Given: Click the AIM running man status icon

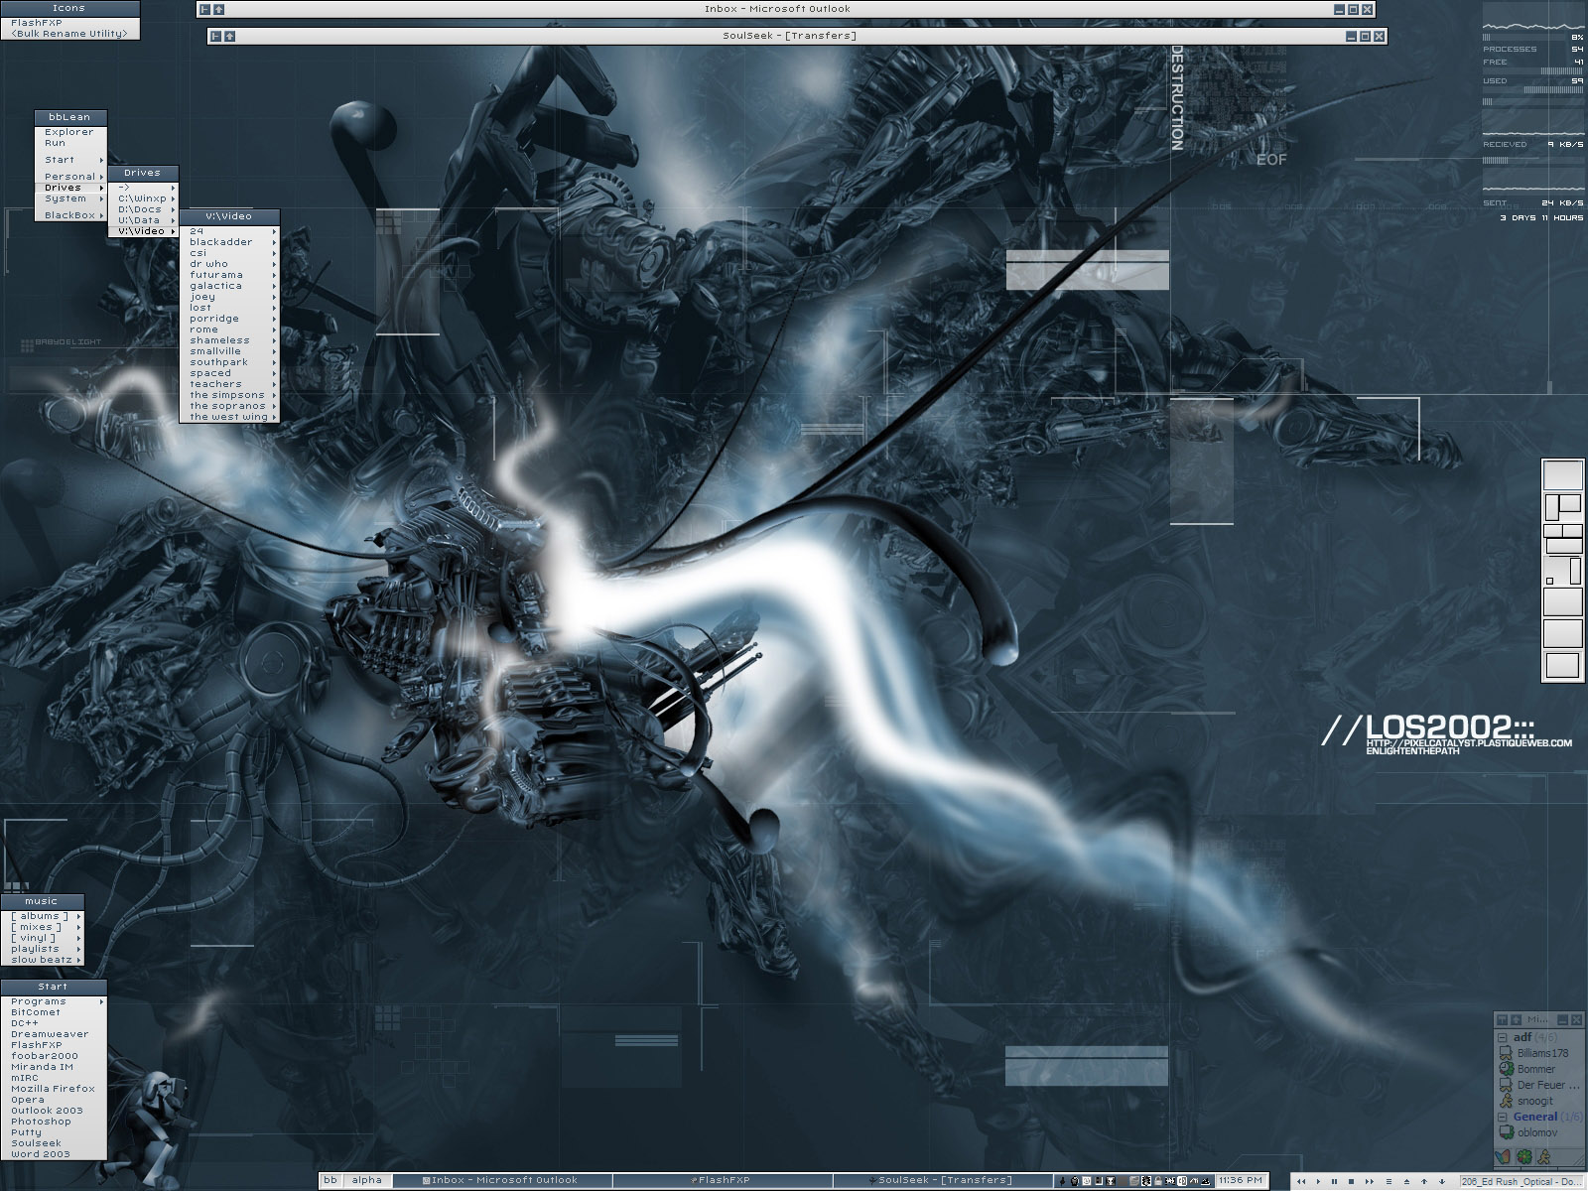Looking at the screenshot, I should point(1545,1157).
